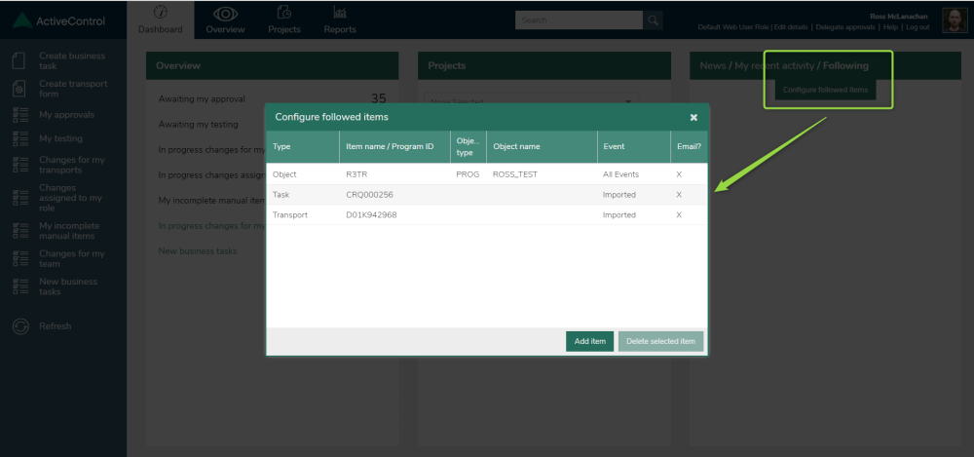
Task: Sort by Item name / Program ID header
Action: [x=395, y=147]
